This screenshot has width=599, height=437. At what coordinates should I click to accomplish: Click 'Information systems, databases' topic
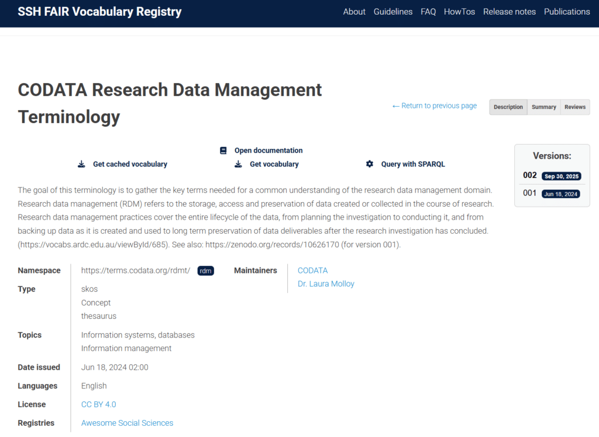(x=138, y=335)
